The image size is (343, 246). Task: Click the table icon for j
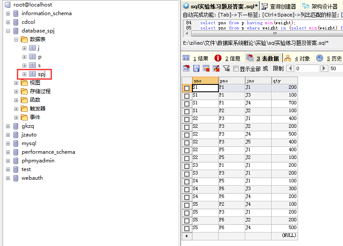[32, 48]
